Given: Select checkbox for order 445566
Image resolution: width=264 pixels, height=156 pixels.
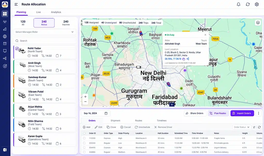Looking at the screenshot, I should (x=84, y=152).
